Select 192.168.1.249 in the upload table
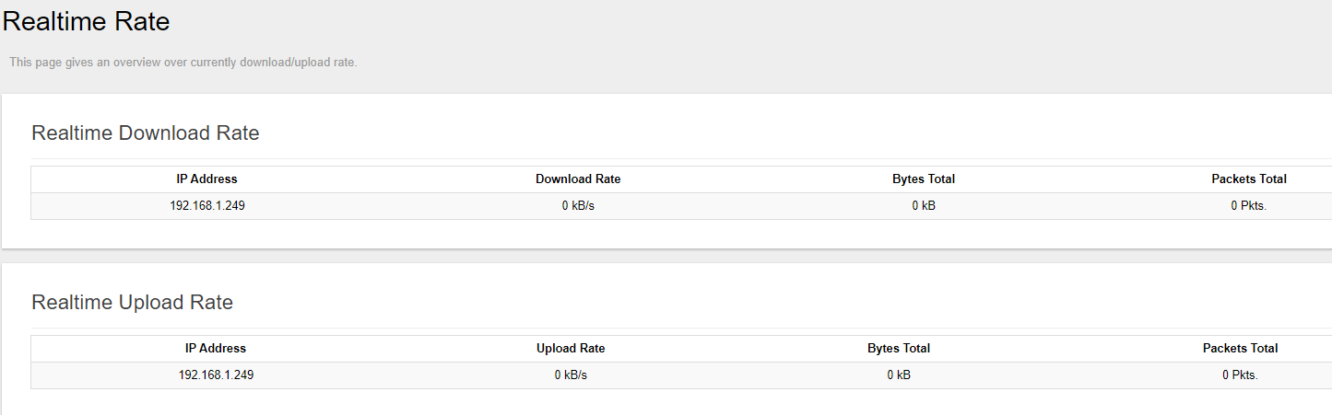This screenshot has width=1332, height=415. [x=216, y=375]
